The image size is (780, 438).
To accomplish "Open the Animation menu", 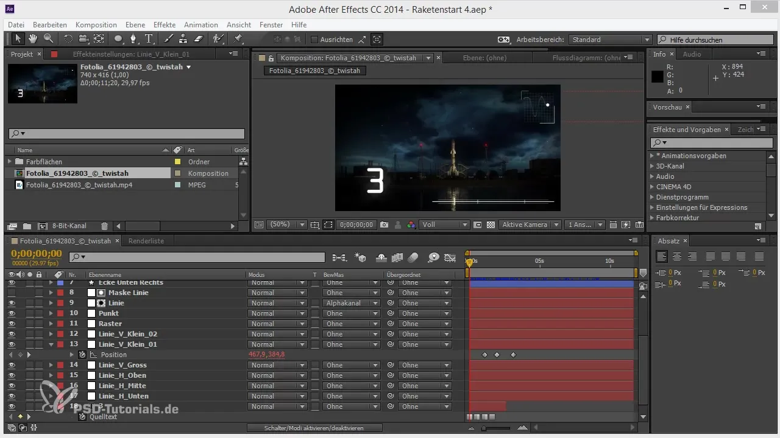I will [x=201, y=25].
